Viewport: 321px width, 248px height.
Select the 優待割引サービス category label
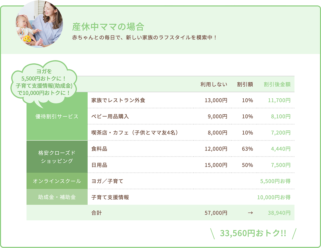(x=57, y=116)
